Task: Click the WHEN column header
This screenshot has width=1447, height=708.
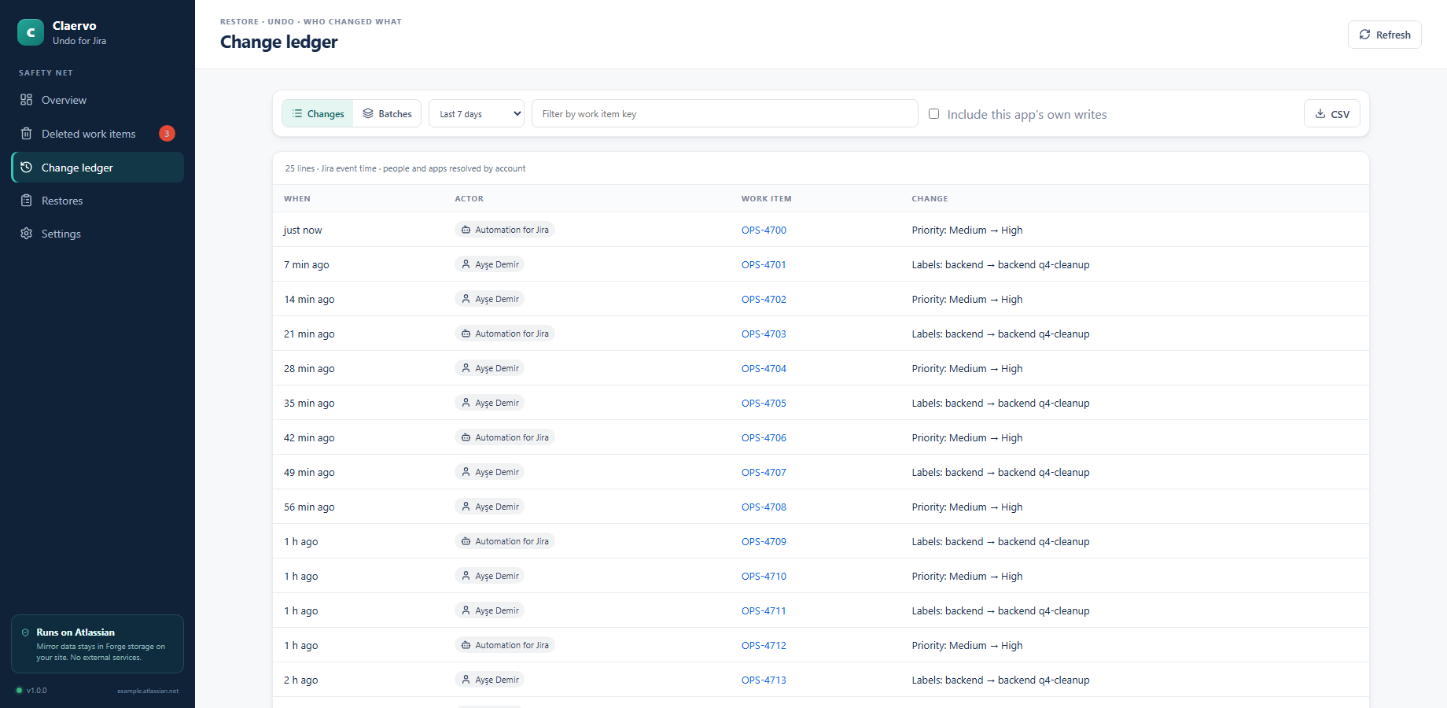Action: pyautogui.click(x=297, y=199)
